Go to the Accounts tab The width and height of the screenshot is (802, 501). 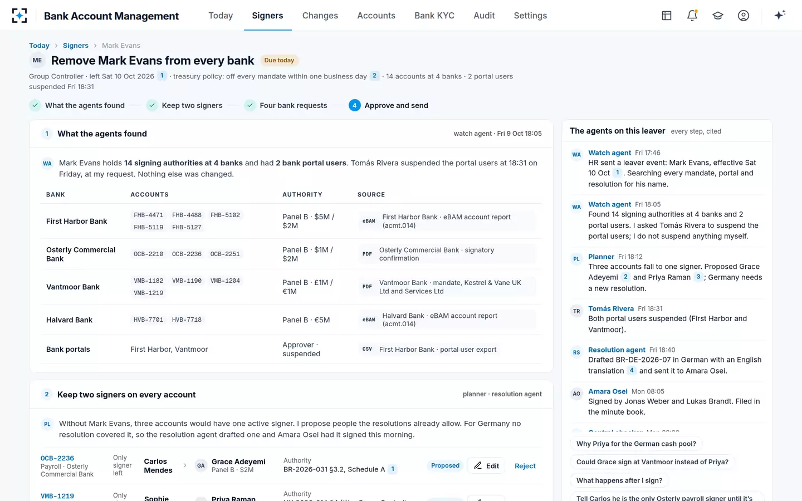(x=376, y=16)
